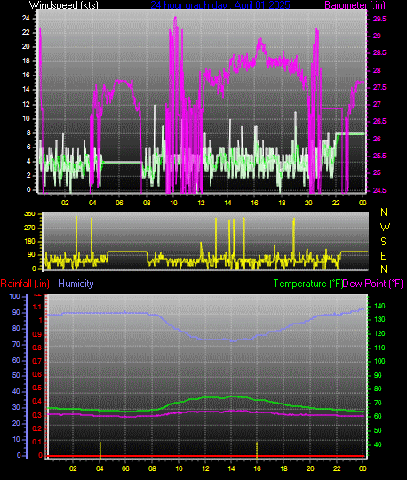Click the "24 hour graph day : April 01 2025" title
Viewport: 407px width, 480px height.
(220, 5)
